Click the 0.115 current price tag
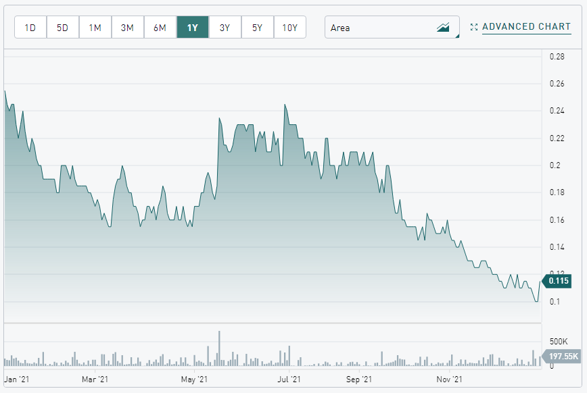Image resolution: width=587 pixels, height=393 pixels. tap(557, 281)
